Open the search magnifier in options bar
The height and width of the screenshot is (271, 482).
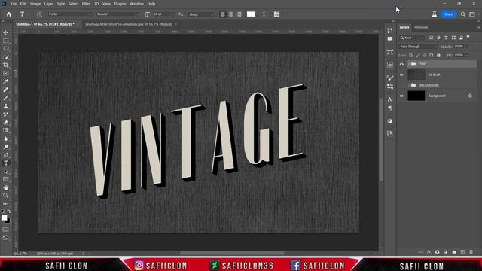(462, 14)
